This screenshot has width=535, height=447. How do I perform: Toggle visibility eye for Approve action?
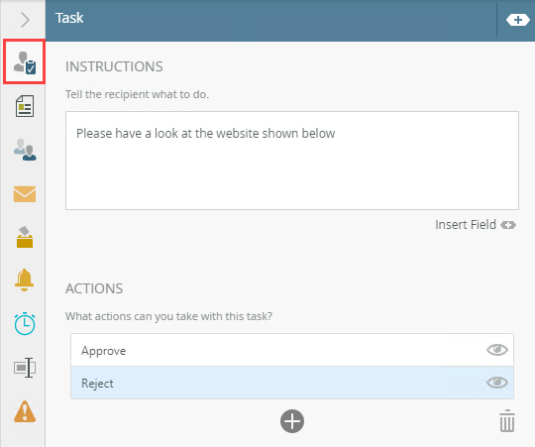(x=497, y=350)
